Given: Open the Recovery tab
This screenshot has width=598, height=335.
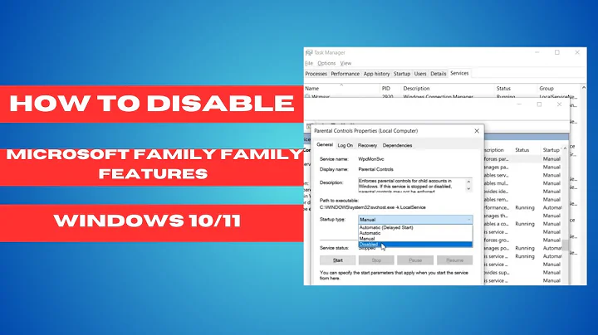Looking at the screenshot, I should point(367,145).
